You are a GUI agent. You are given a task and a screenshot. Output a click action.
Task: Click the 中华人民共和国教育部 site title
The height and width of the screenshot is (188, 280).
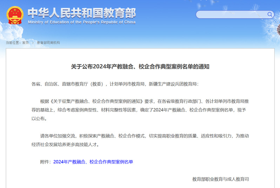(x=82, y=13)
